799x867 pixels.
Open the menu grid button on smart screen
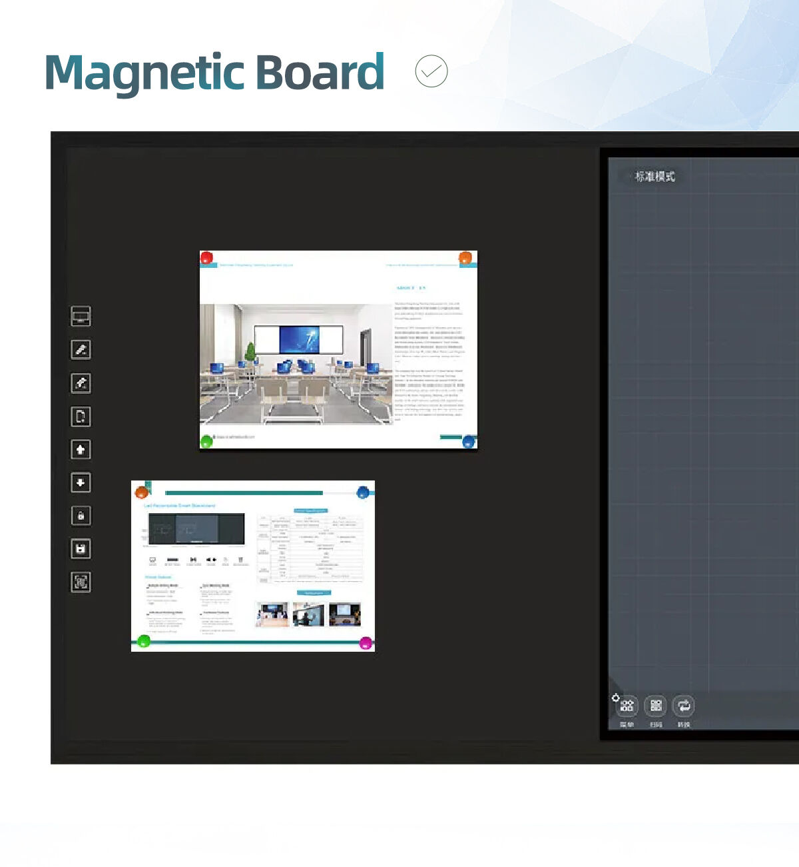pyautogui.click(x=627, y=706)
